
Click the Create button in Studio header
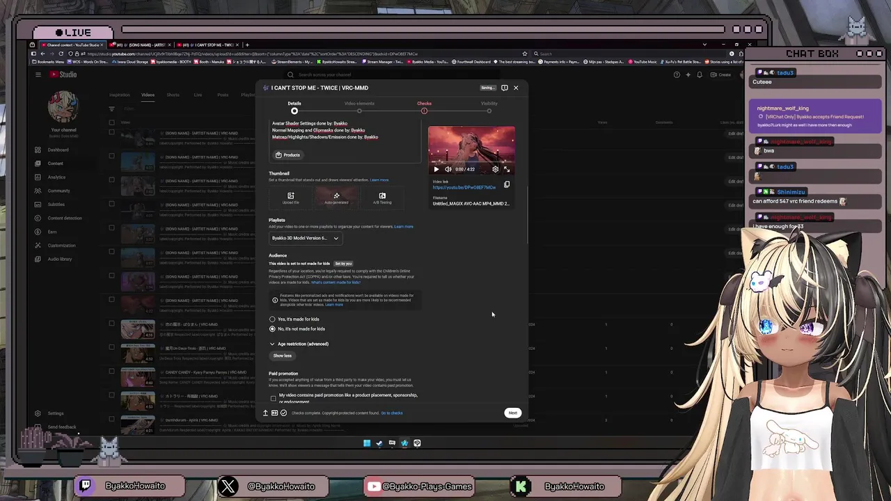coord(721,74)
